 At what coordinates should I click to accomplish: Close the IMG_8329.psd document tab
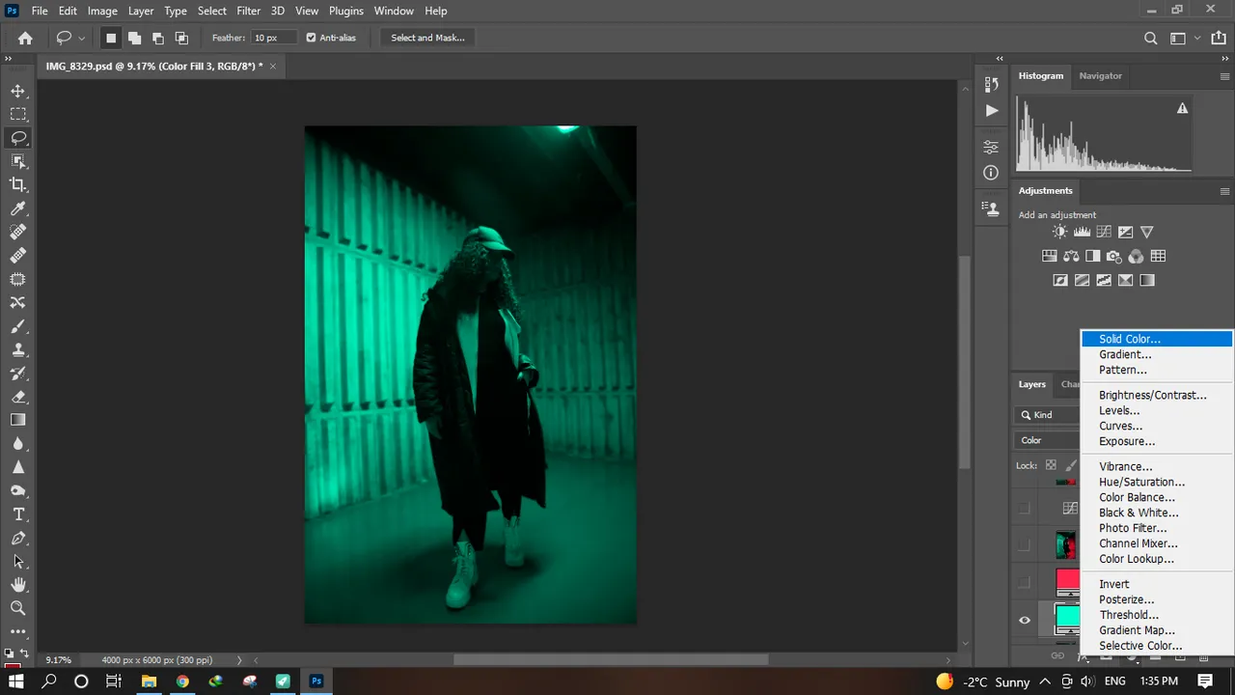273,66
